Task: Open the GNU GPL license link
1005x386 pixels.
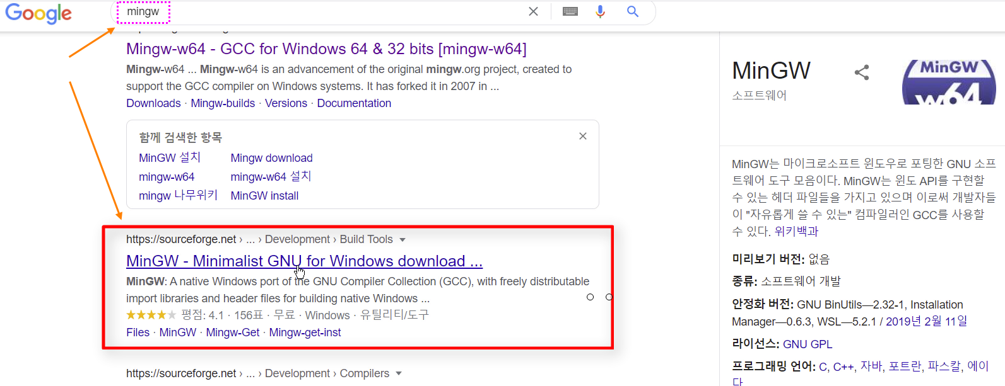Action: 808,344
